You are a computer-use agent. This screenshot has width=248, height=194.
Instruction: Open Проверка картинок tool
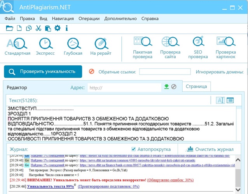[x=226, y=48]
